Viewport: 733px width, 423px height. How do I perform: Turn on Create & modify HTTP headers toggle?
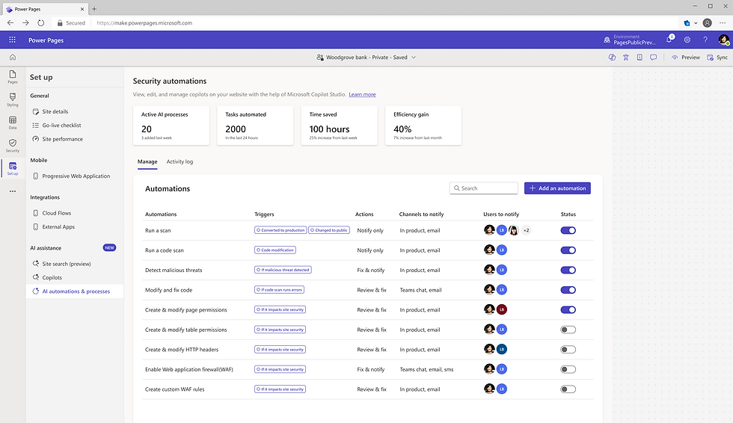[x=568, y=349]
